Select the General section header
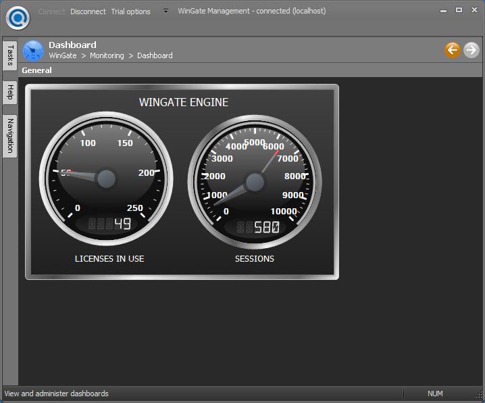The image size is (485, 403). point(36,70)
